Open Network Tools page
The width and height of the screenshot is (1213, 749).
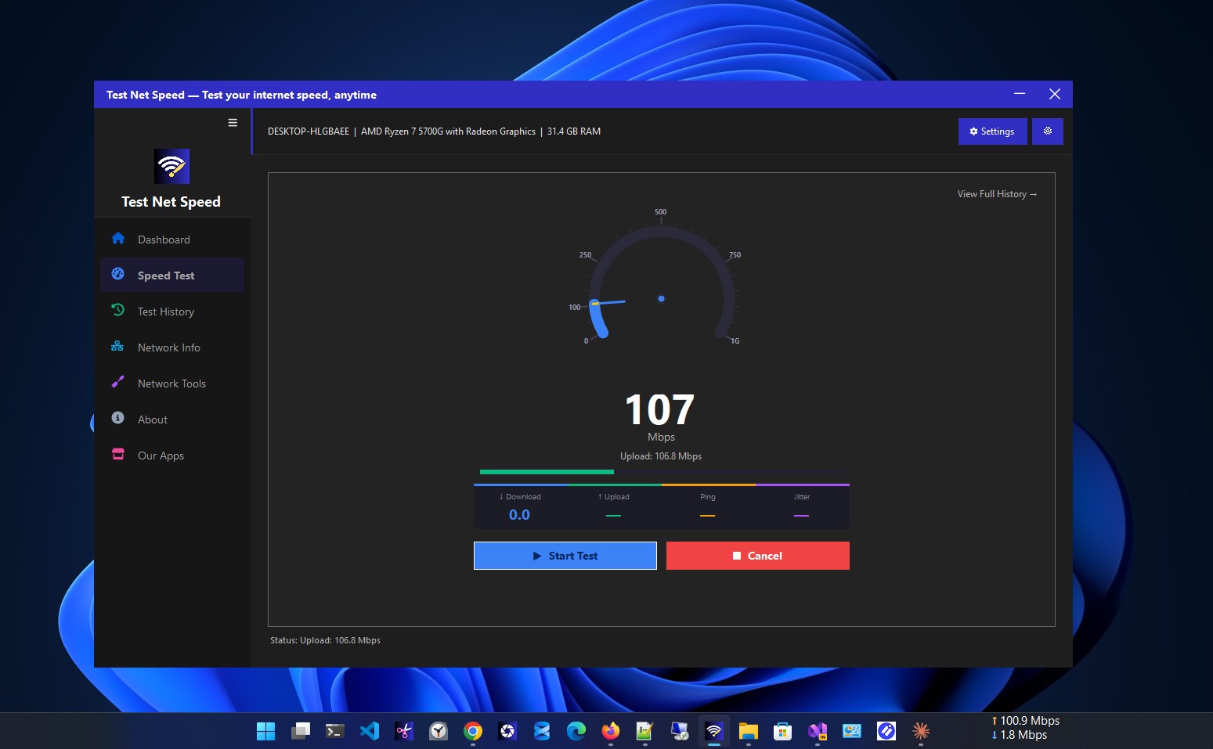tap(172, 384)
